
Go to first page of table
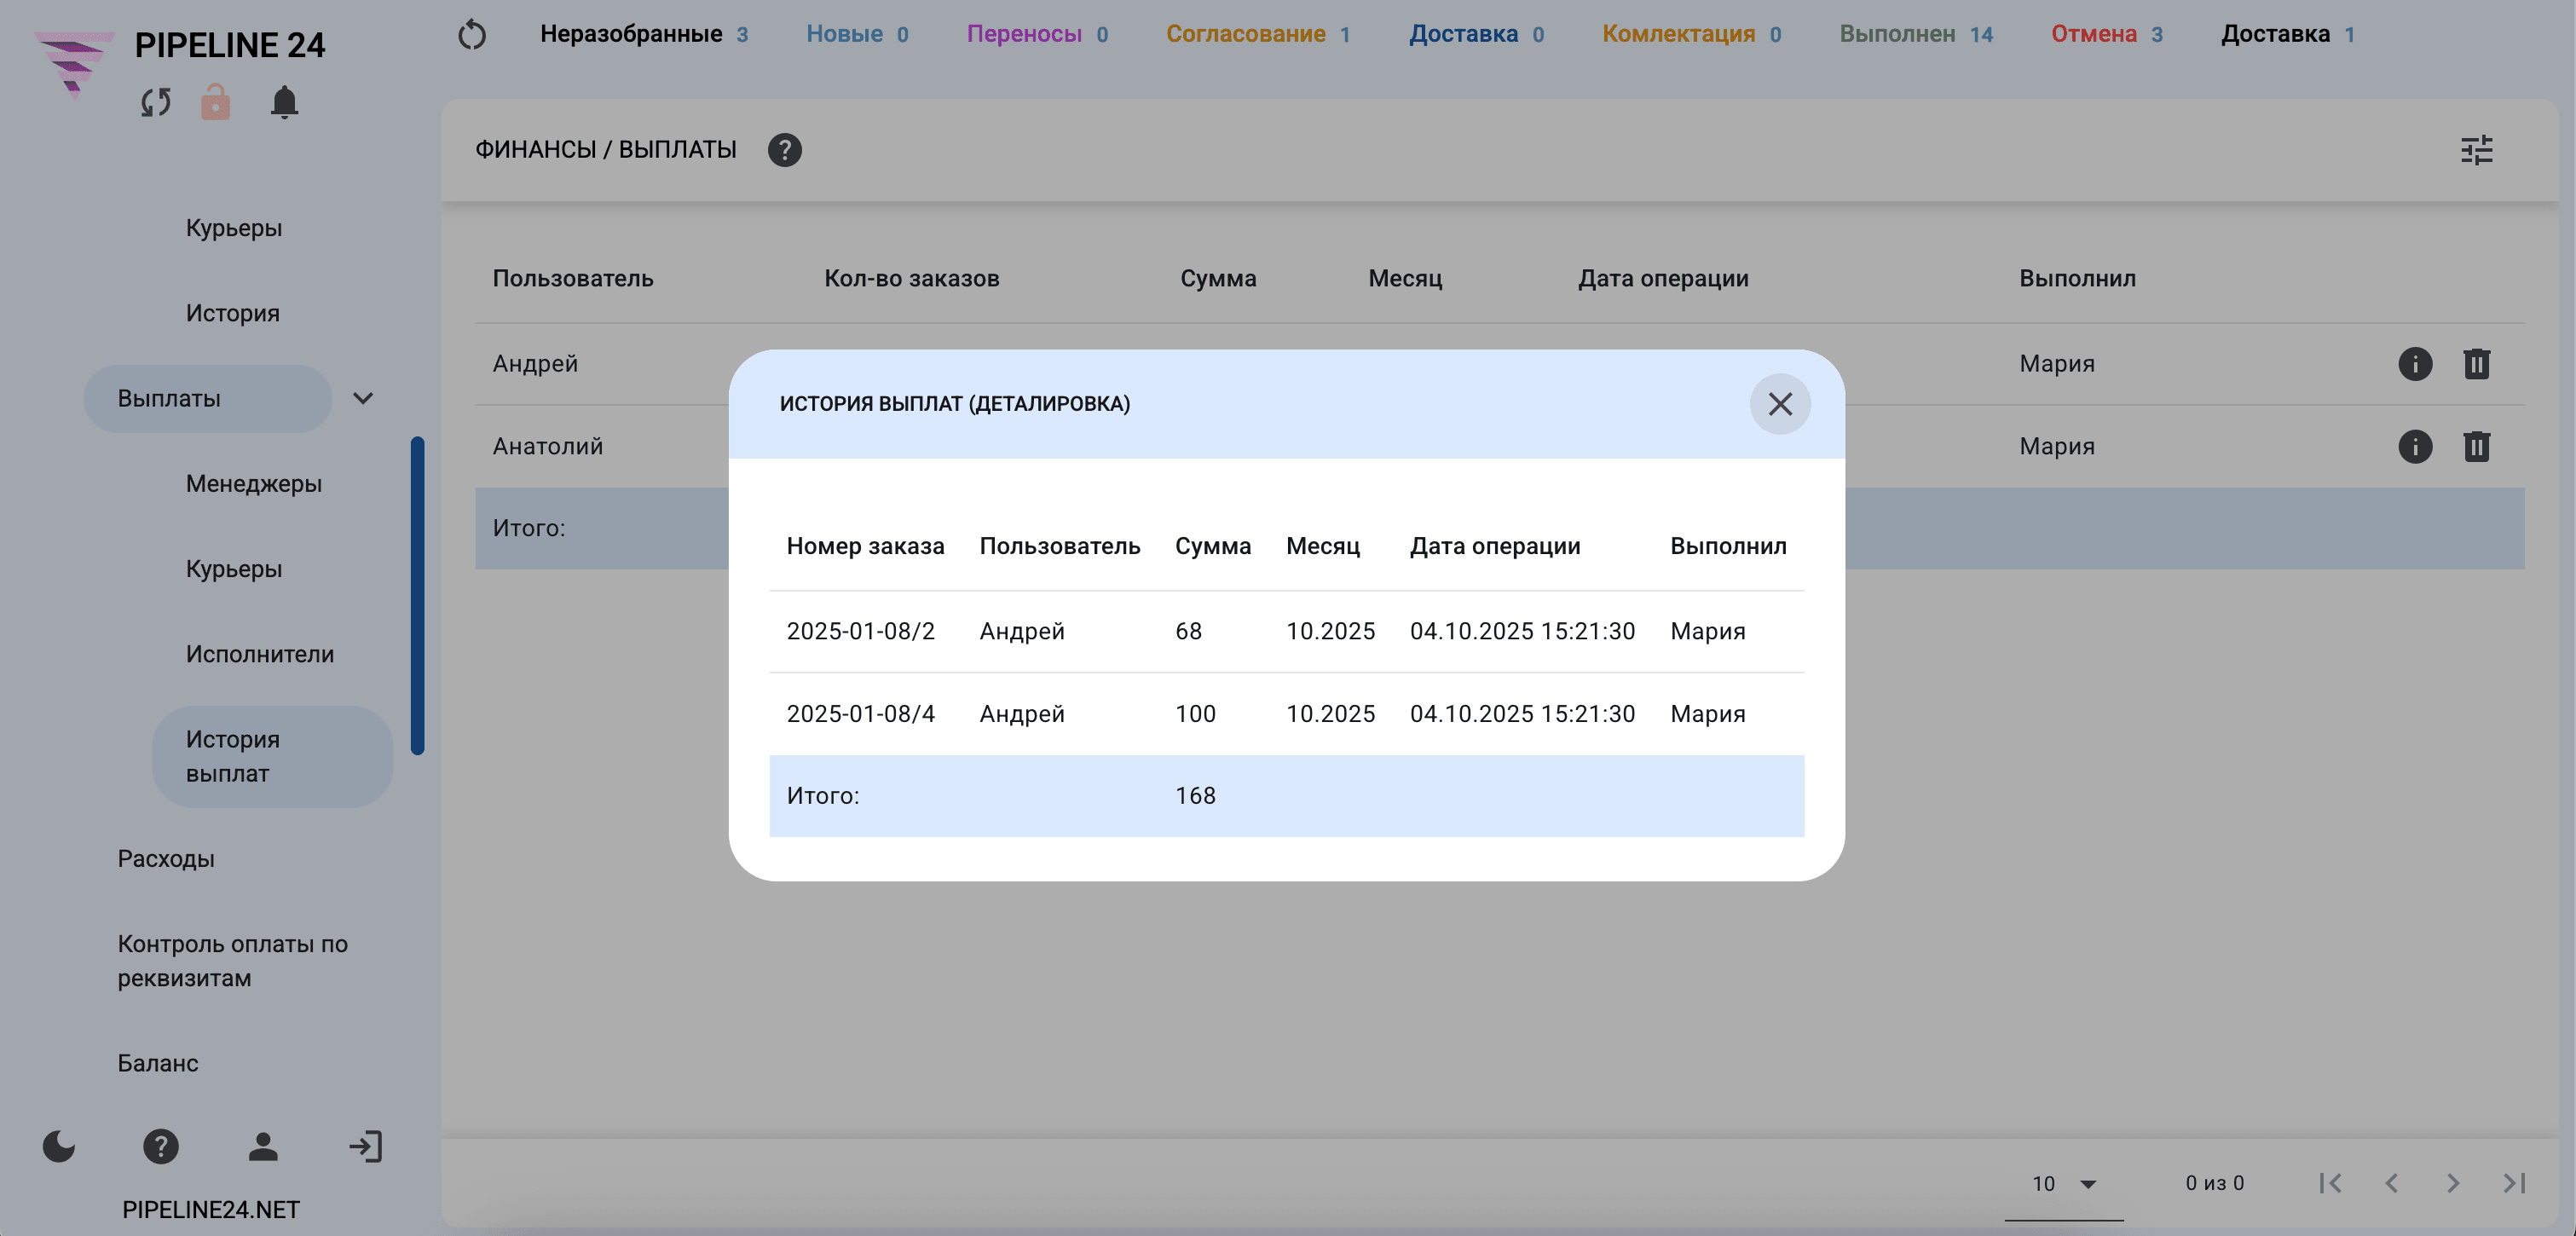click(2330, 1183)
